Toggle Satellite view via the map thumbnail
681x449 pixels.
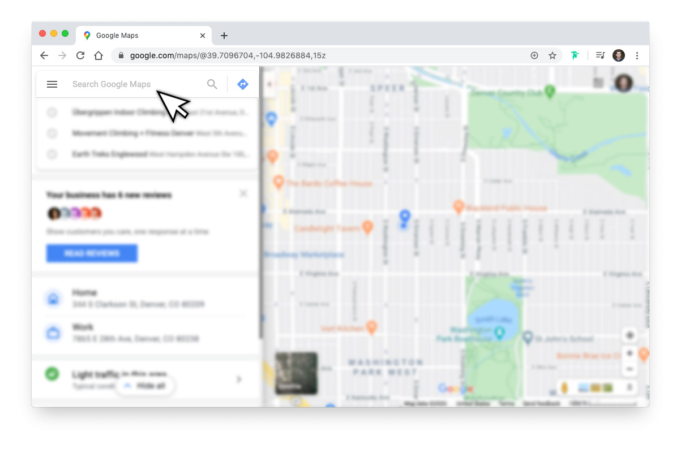pos(296,373)
